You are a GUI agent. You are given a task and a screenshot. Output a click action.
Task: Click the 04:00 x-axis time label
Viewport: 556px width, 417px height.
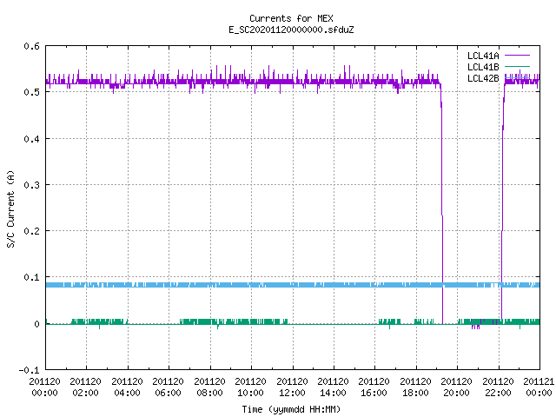click(127, 393)
